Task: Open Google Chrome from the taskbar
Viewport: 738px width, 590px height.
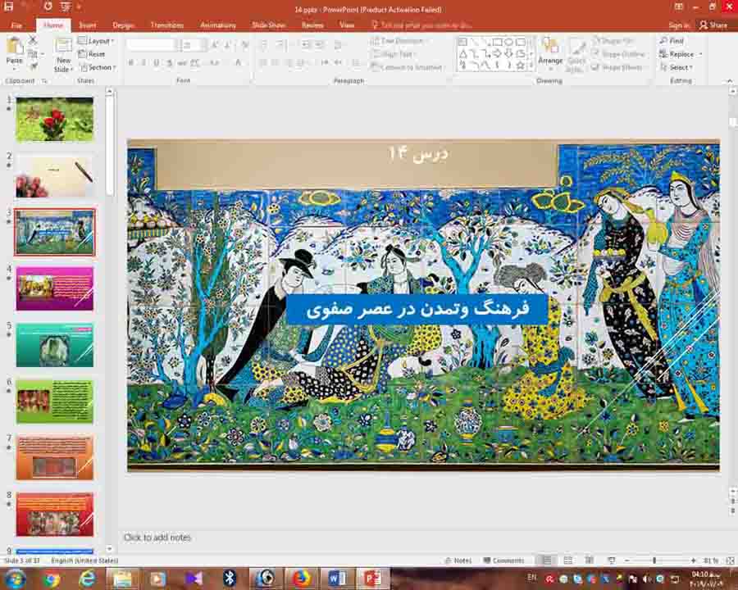Action: coord(51,579)
